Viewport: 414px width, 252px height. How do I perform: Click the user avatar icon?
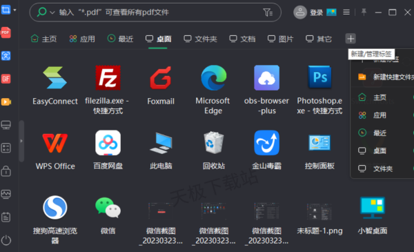pos(300,12)
